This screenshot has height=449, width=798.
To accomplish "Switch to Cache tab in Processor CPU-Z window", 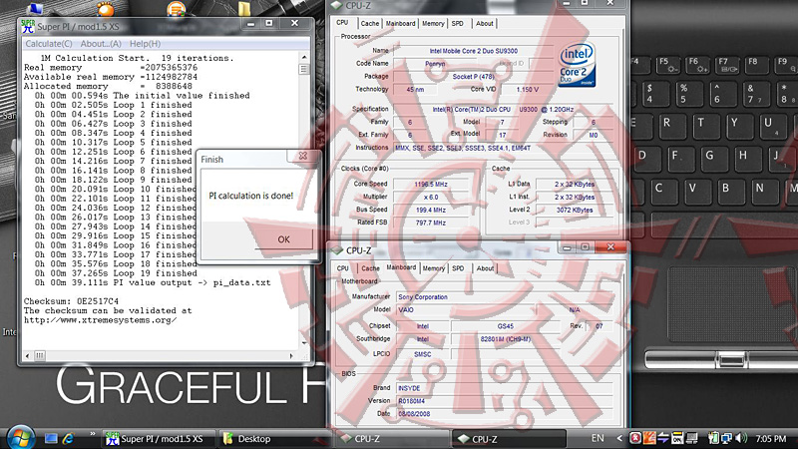I will [370, 23].
